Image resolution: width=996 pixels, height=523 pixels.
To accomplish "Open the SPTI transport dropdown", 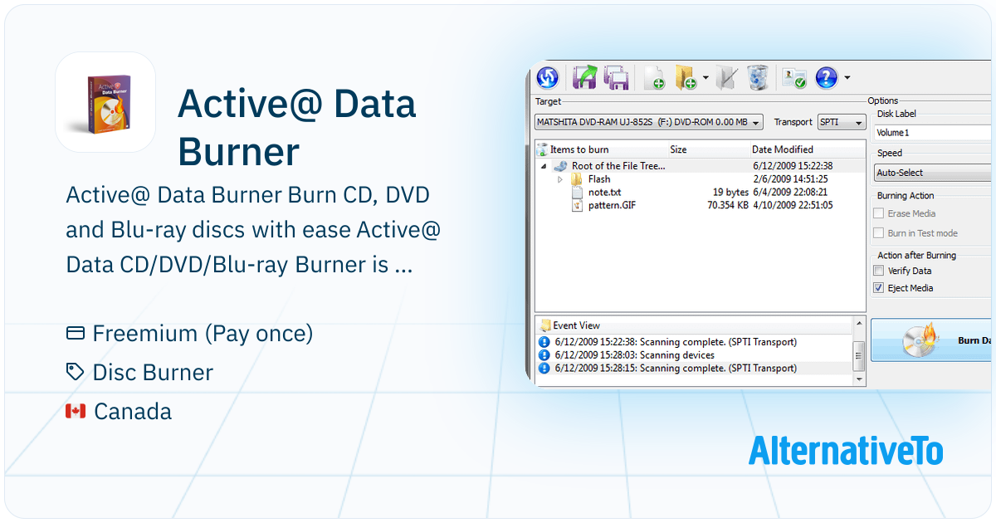I will (842, 122).
